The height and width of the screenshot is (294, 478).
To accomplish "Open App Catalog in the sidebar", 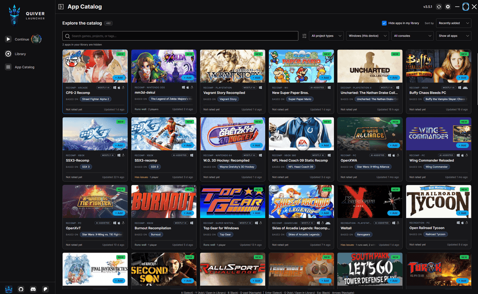I will 25,67.
